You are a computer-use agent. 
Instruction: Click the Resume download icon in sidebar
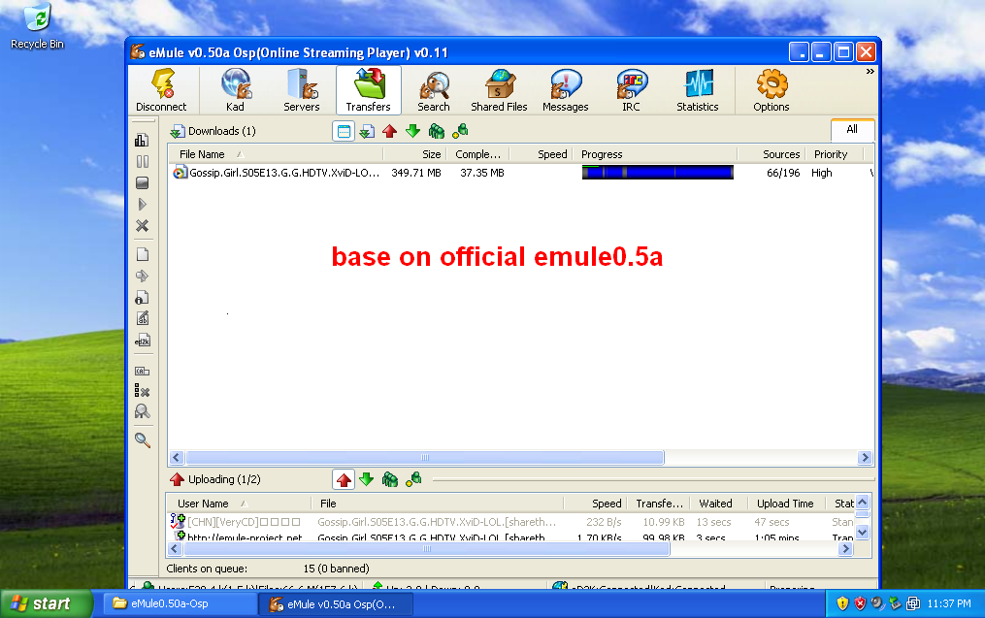(x=142, y=204)
